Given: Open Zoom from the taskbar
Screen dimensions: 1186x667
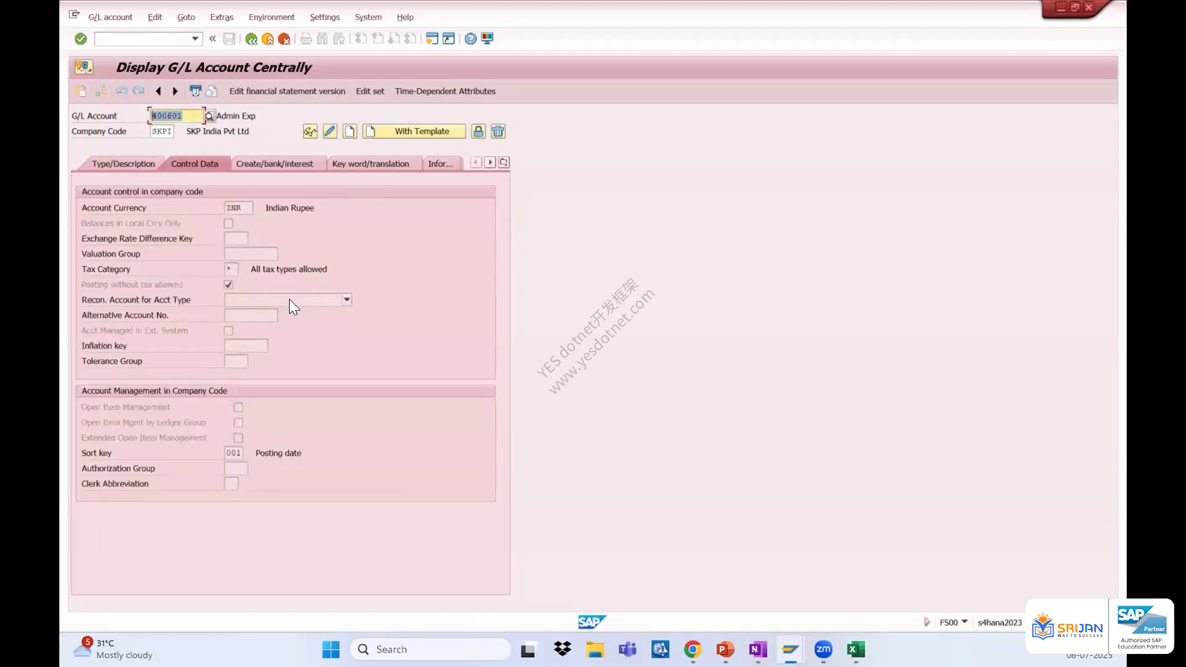Looking at the screenshot, I should pos(823,650).
